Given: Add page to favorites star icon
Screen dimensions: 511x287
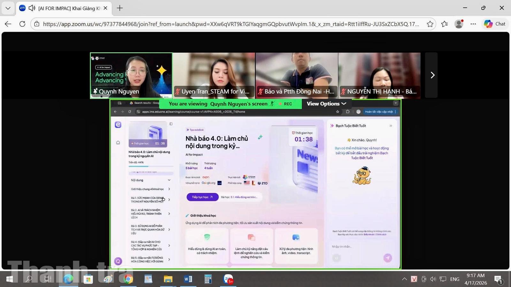Looking at the screenshot, I should click(430, 24).
